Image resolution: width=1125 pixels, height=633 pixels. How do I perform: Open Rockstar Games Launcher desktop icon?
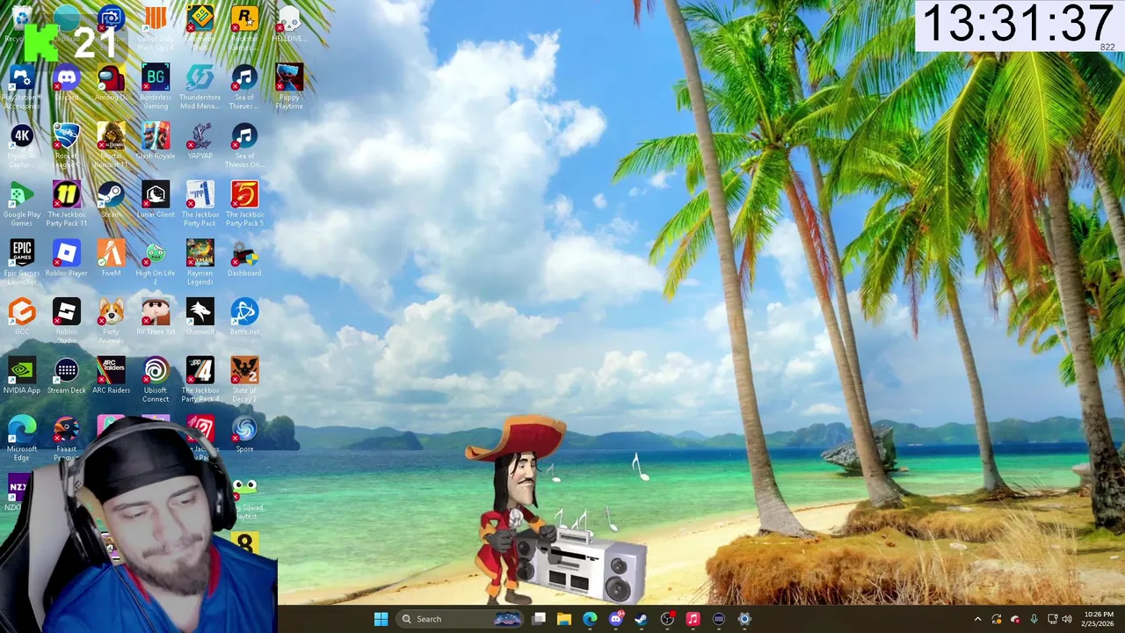point(244,26)
